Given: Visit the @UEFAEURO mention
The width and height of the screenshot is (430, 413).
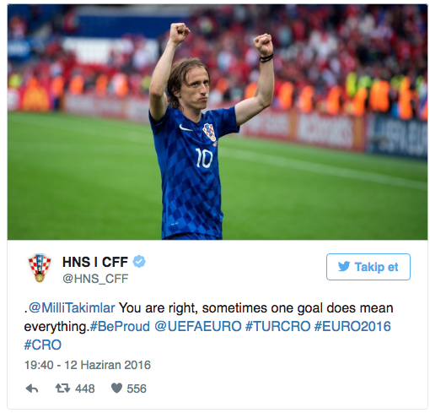Looking at the screenshot, I should click(x=198, y=327).
